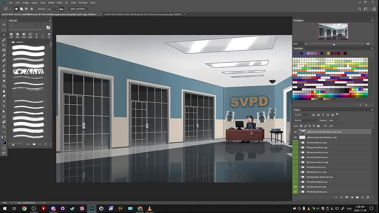This screenshot has height=213, width=379.
Task: Click the layer effects fx icon
Action: 341,197
